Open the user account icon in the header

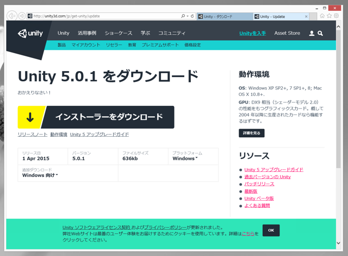tap(312, 33)
